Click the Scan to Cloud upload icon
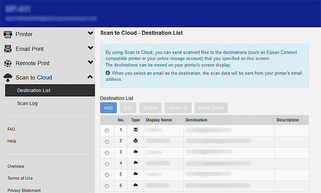The width and height of the screenshot is (321, 193). 8,78
